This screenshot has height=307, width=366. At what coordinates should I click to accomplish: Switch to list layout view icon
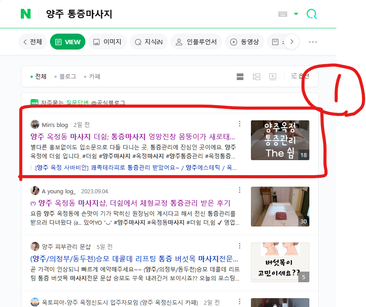click(x=256, y=77)
